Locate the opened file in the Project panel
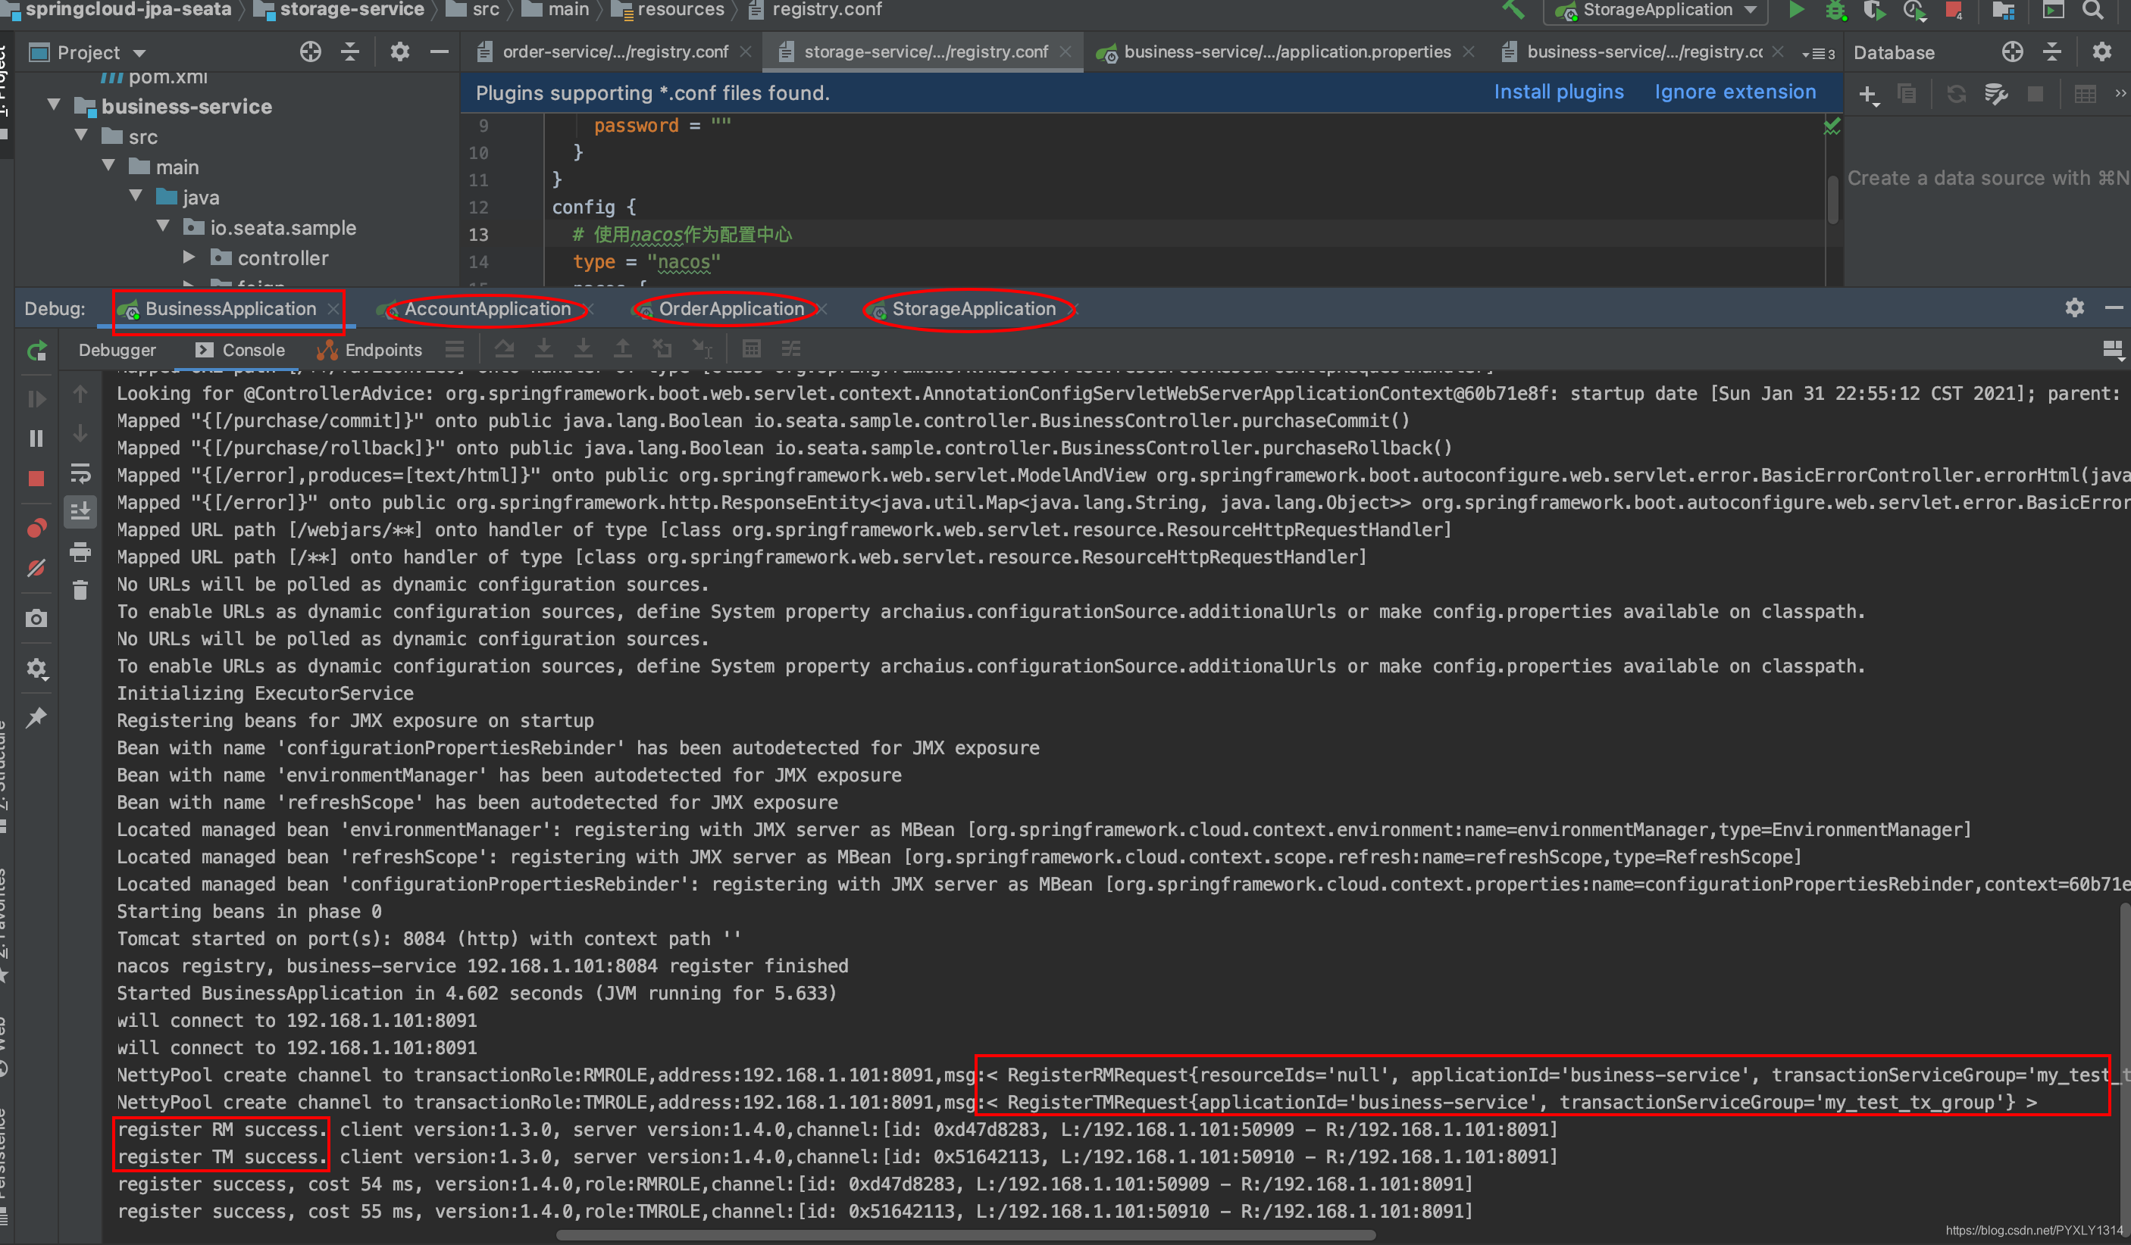 click(x=311, y=51)
